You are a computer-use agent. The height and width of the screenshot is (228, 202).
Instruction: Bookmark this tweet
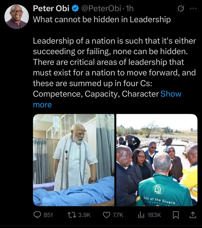(176, 215)
